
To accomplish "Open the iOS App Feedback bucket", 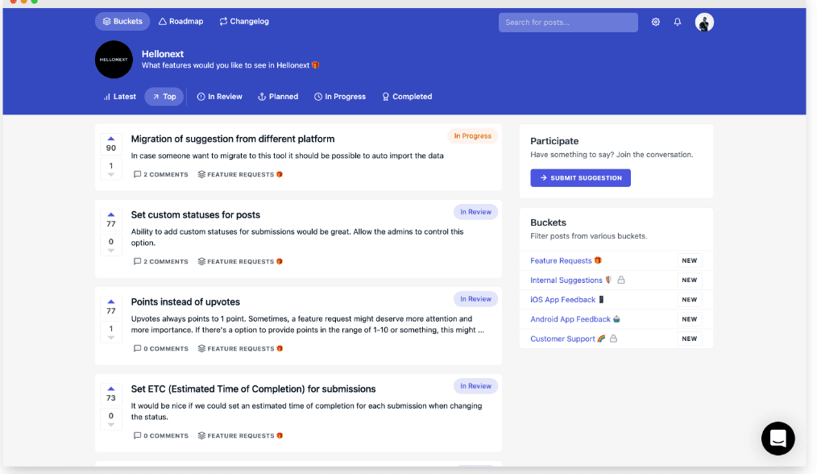I will [x=567, y=299].
